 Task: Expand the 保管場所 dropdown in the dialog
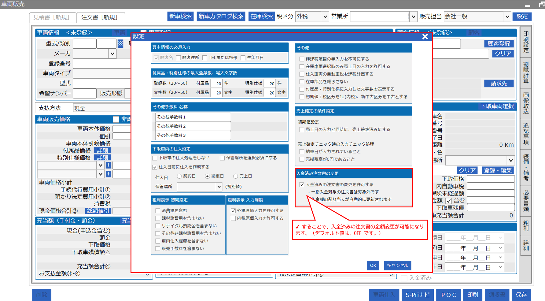click(x=219, y=187)
